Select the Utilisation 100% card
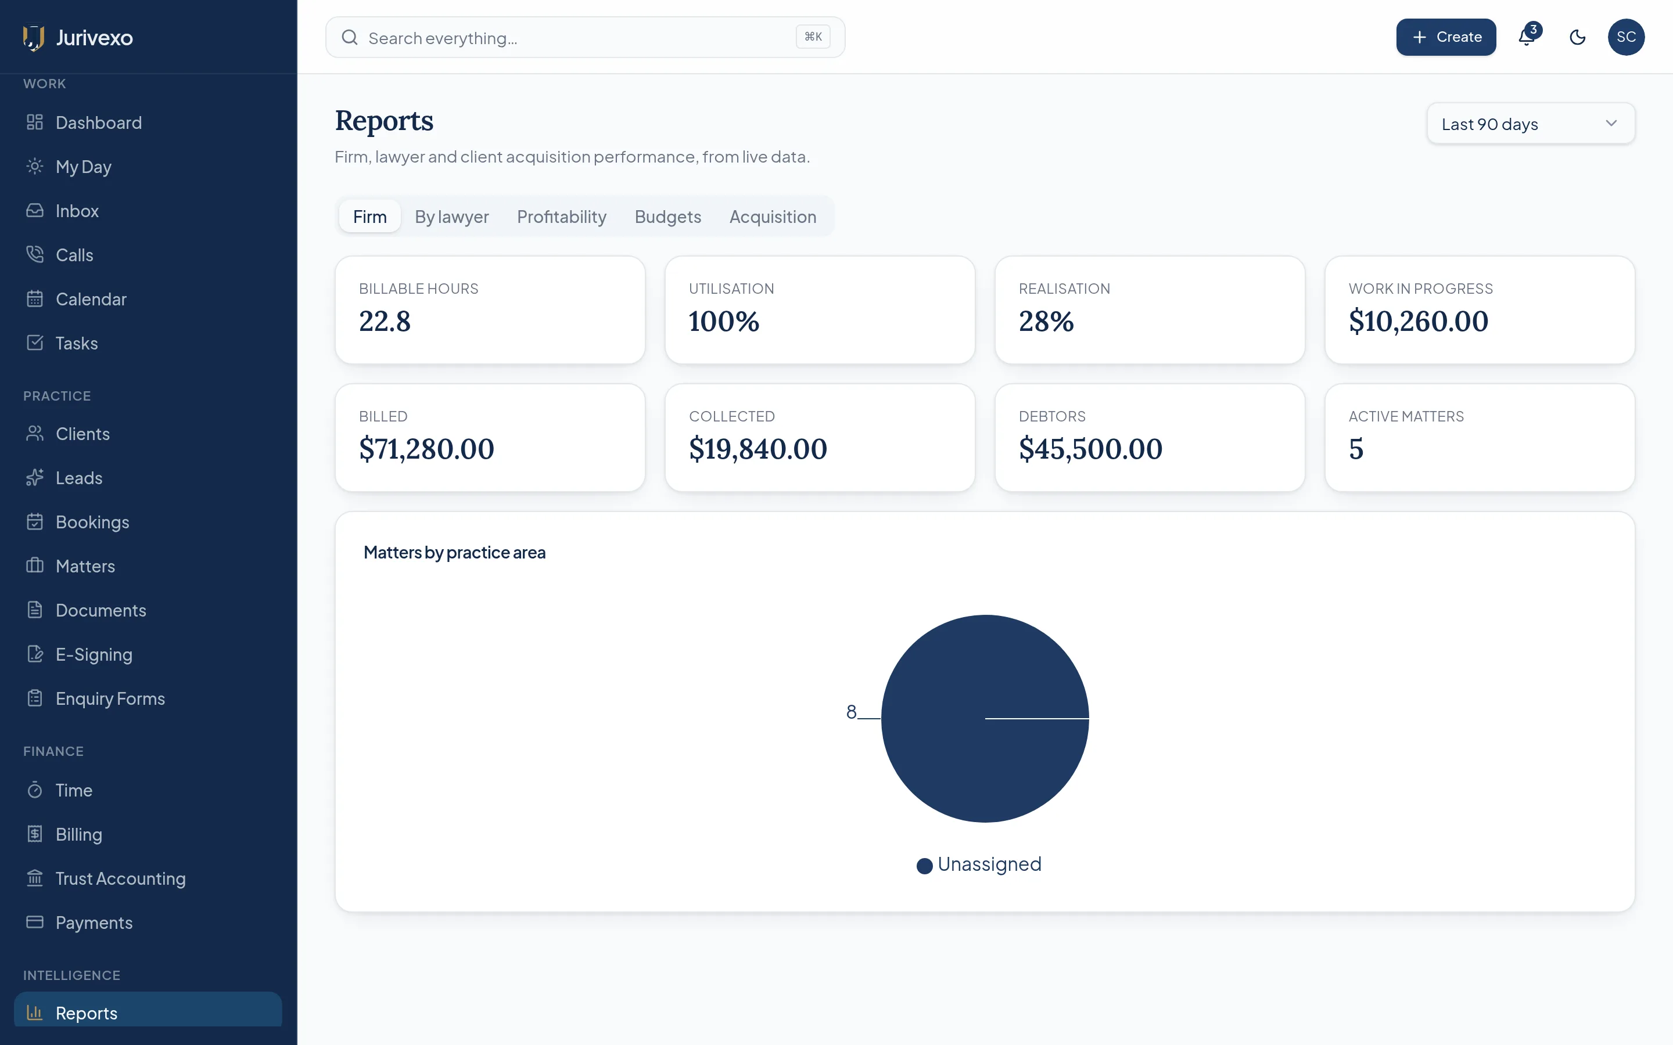Image resolution: width=1673 pixels, height=1045 pixels. 820,311
